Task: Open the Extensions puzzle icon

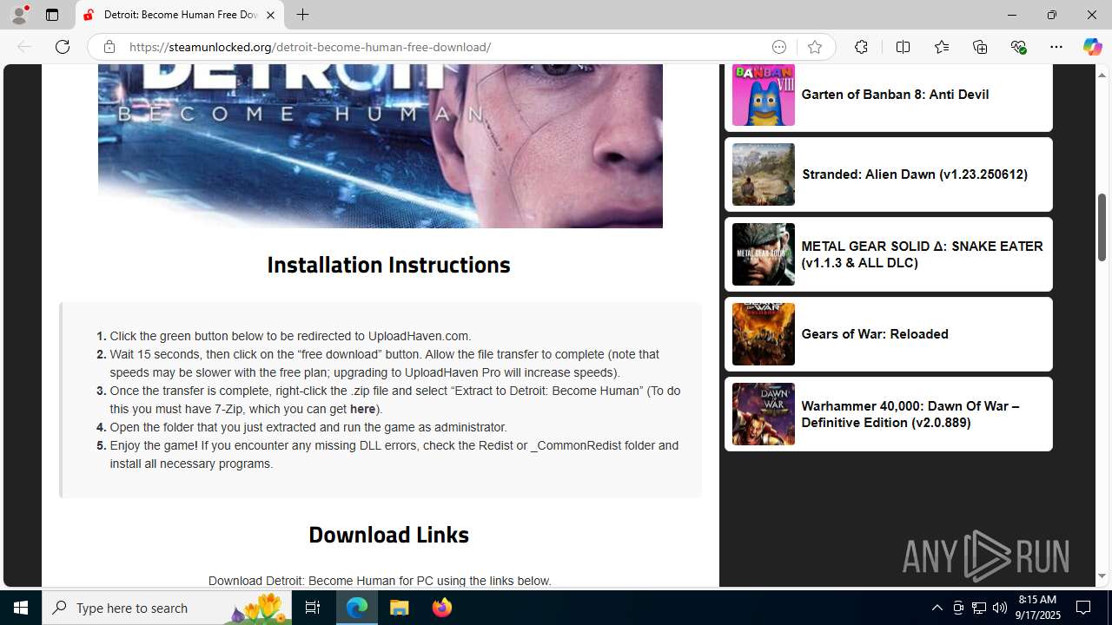Action: point(861,47)
